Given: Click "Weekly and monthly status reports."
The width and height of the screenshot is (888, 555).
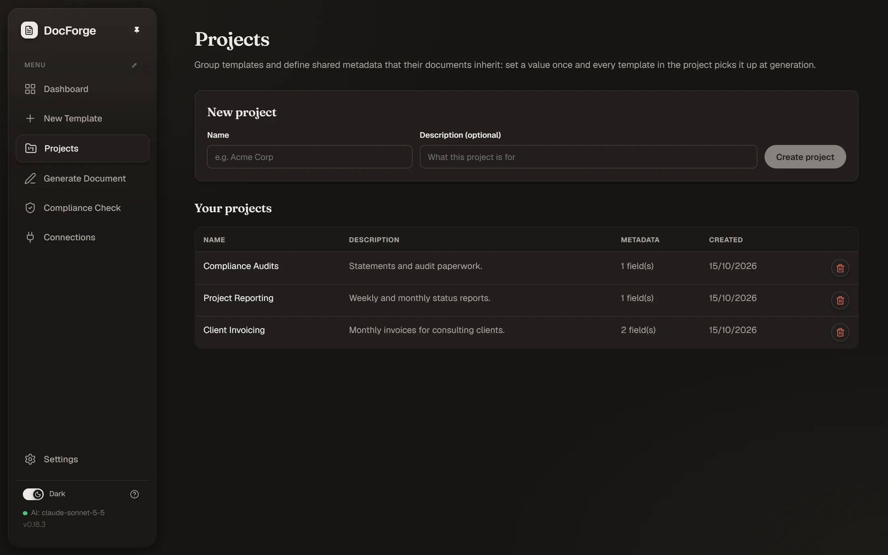Looking at the screenshot, I should [419, 298].
